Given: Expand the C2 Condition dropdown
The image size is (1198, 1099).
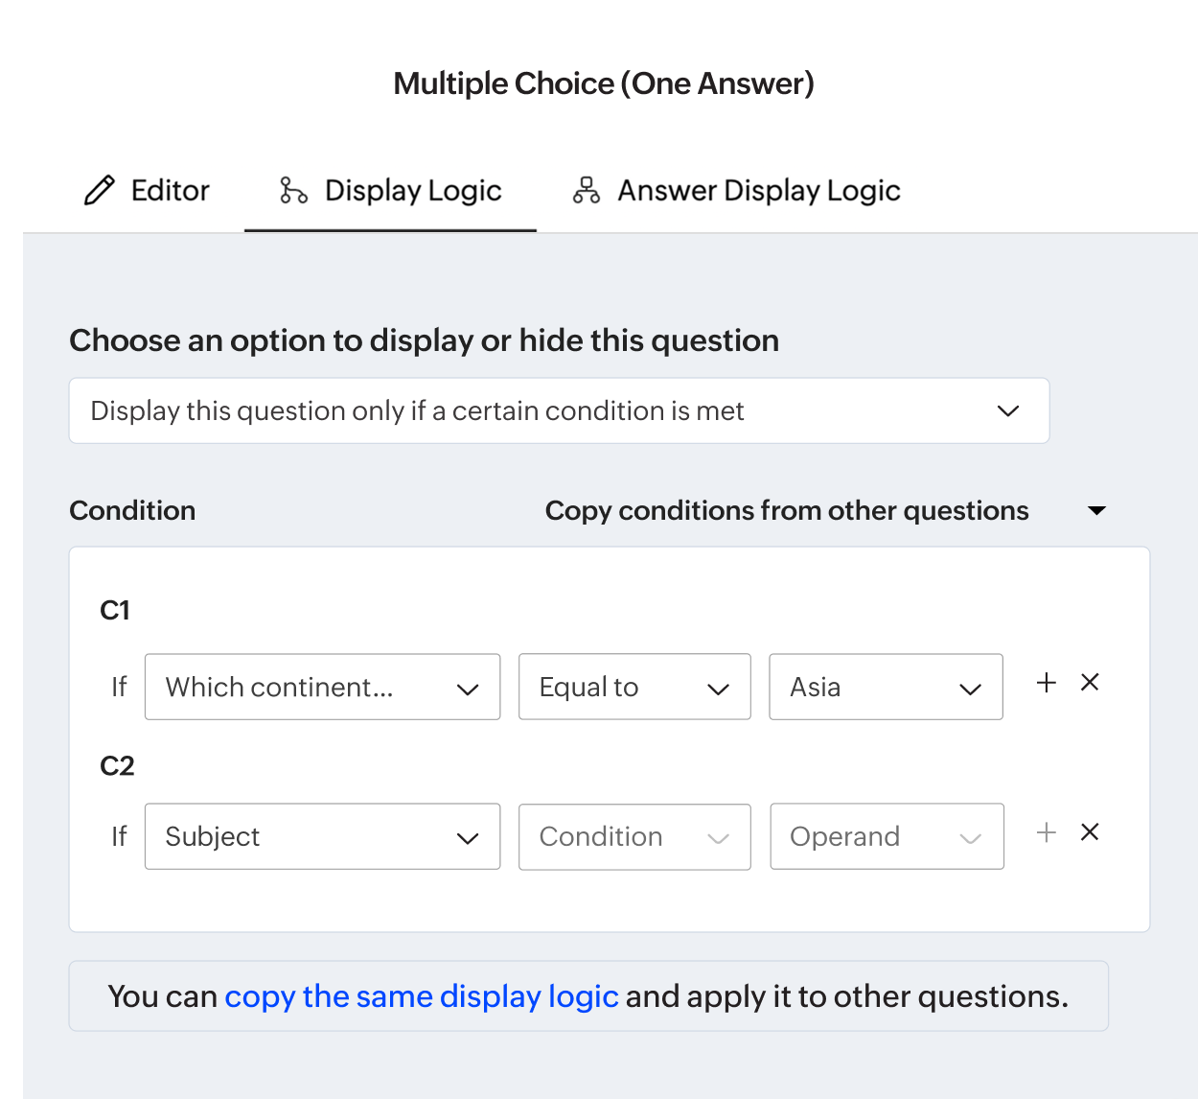Looking at the screenshot, I should (634, 837).
